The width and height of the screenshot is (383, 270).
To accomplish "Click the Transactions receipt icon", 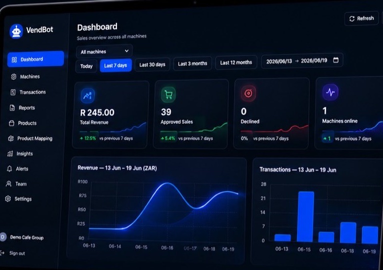I will point(13,92).
